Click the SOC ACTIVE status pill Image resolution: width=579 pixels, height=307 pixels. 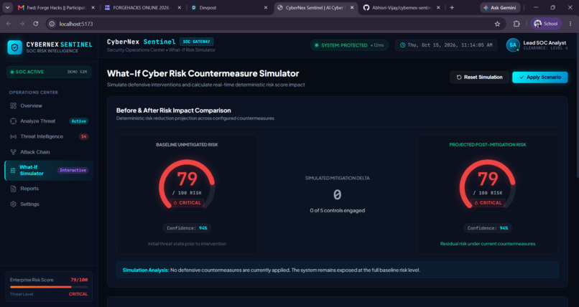click(49, 72)
